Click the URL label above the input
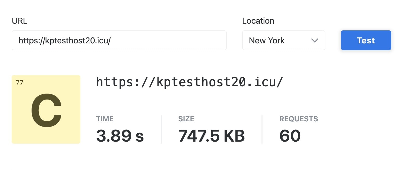This screenshot has height=172, width=406. coord(19,21)
